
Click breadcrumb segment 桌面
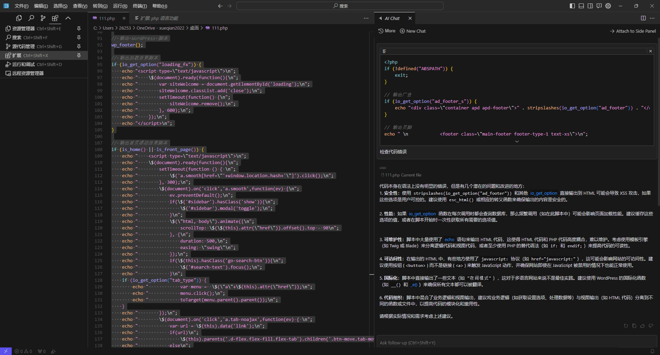coord(194,28)
